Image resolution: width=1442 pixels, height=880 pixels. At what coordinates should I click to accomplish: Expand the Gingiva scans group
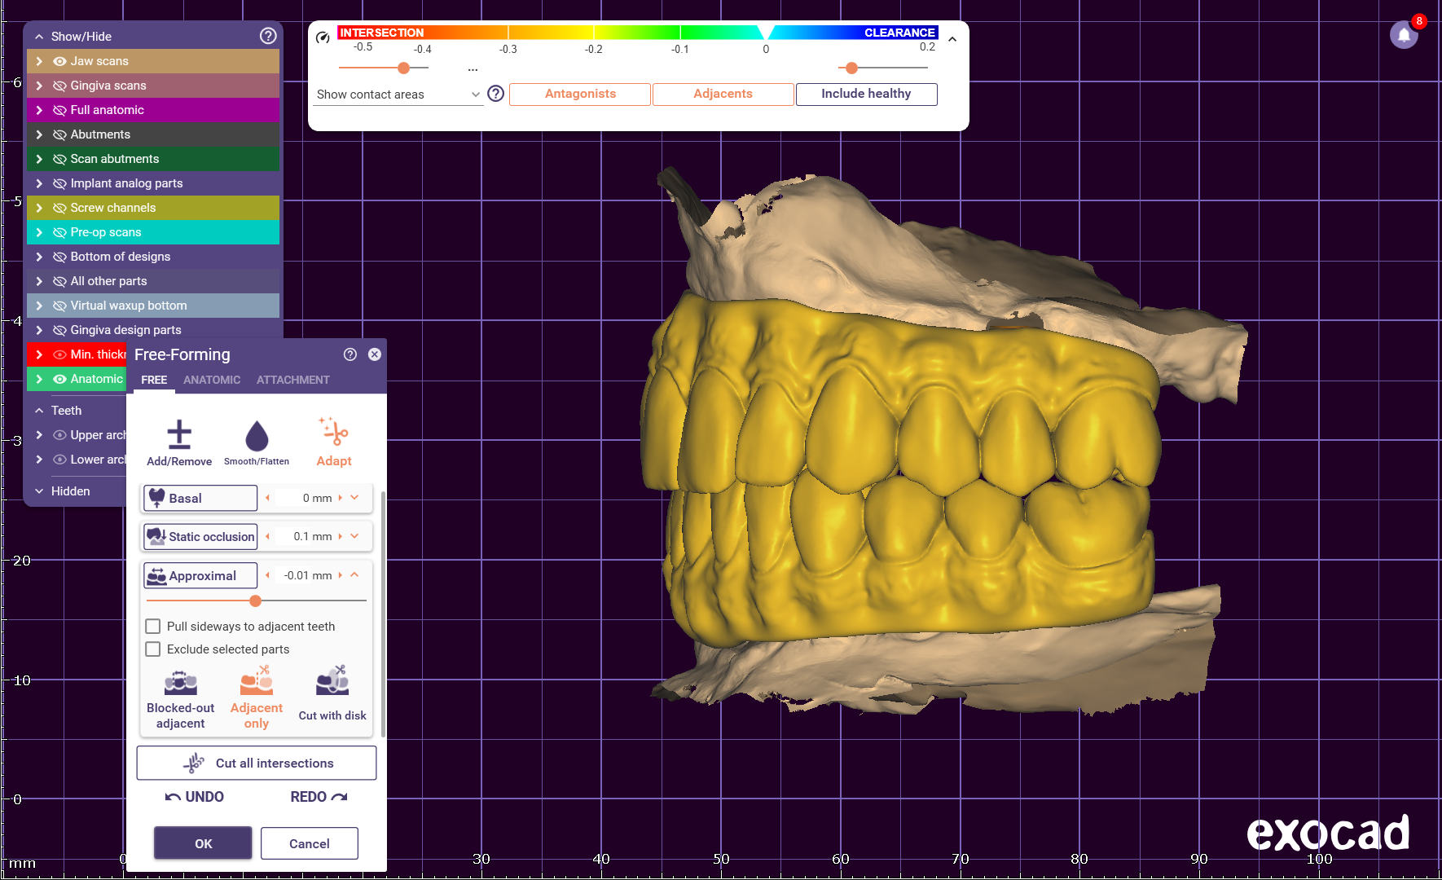pos(39,86)
